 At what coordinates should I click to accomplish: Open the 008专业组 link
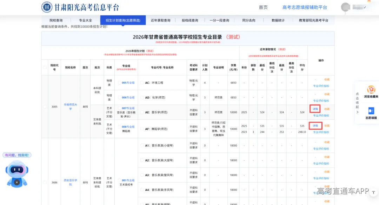coord(128,127)
